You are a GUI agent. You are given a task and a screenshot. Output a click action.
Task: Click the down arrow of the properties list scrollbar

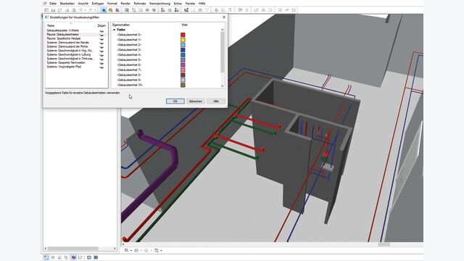[x=223, y=86]
